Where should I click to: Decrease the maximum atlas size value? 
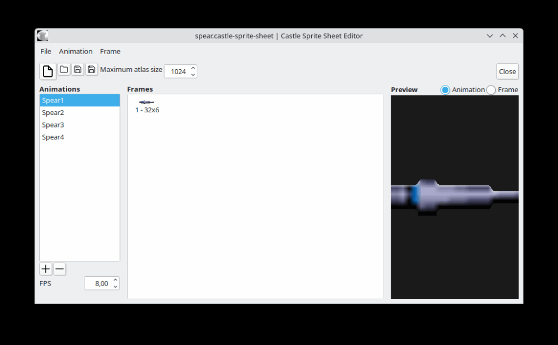point(193,75)
